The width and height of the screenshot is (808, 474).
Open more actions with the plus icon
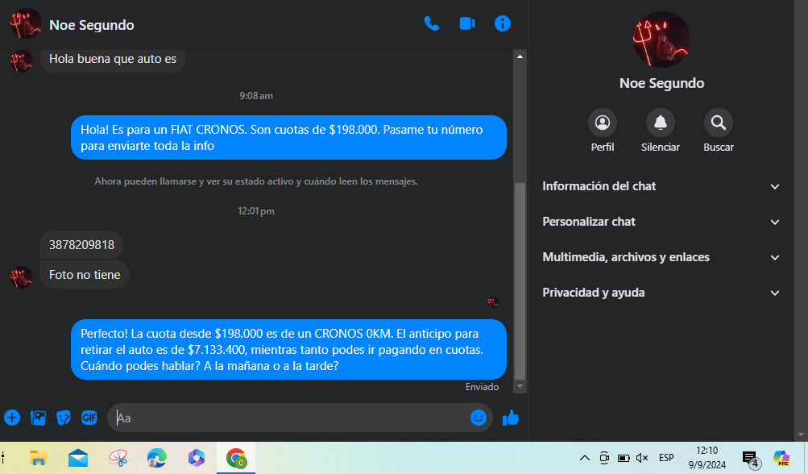pos(12,418)
